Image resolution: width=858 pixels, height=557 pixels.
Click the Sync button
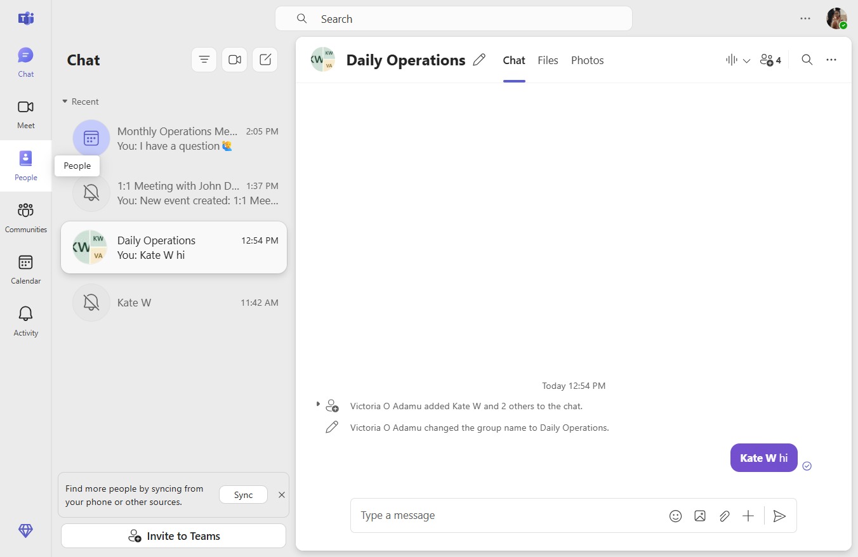(243, 495)
